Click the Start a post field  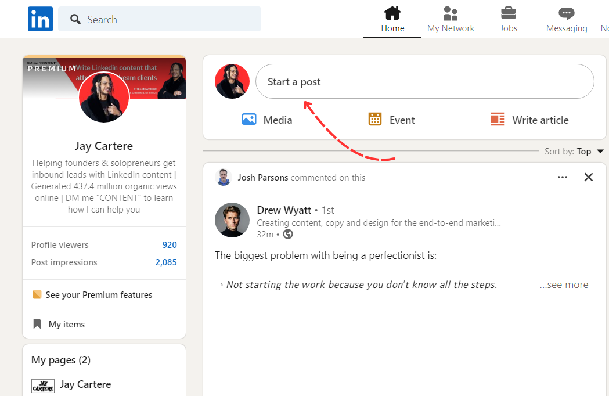pyautogui.click(x=424, y=81)
